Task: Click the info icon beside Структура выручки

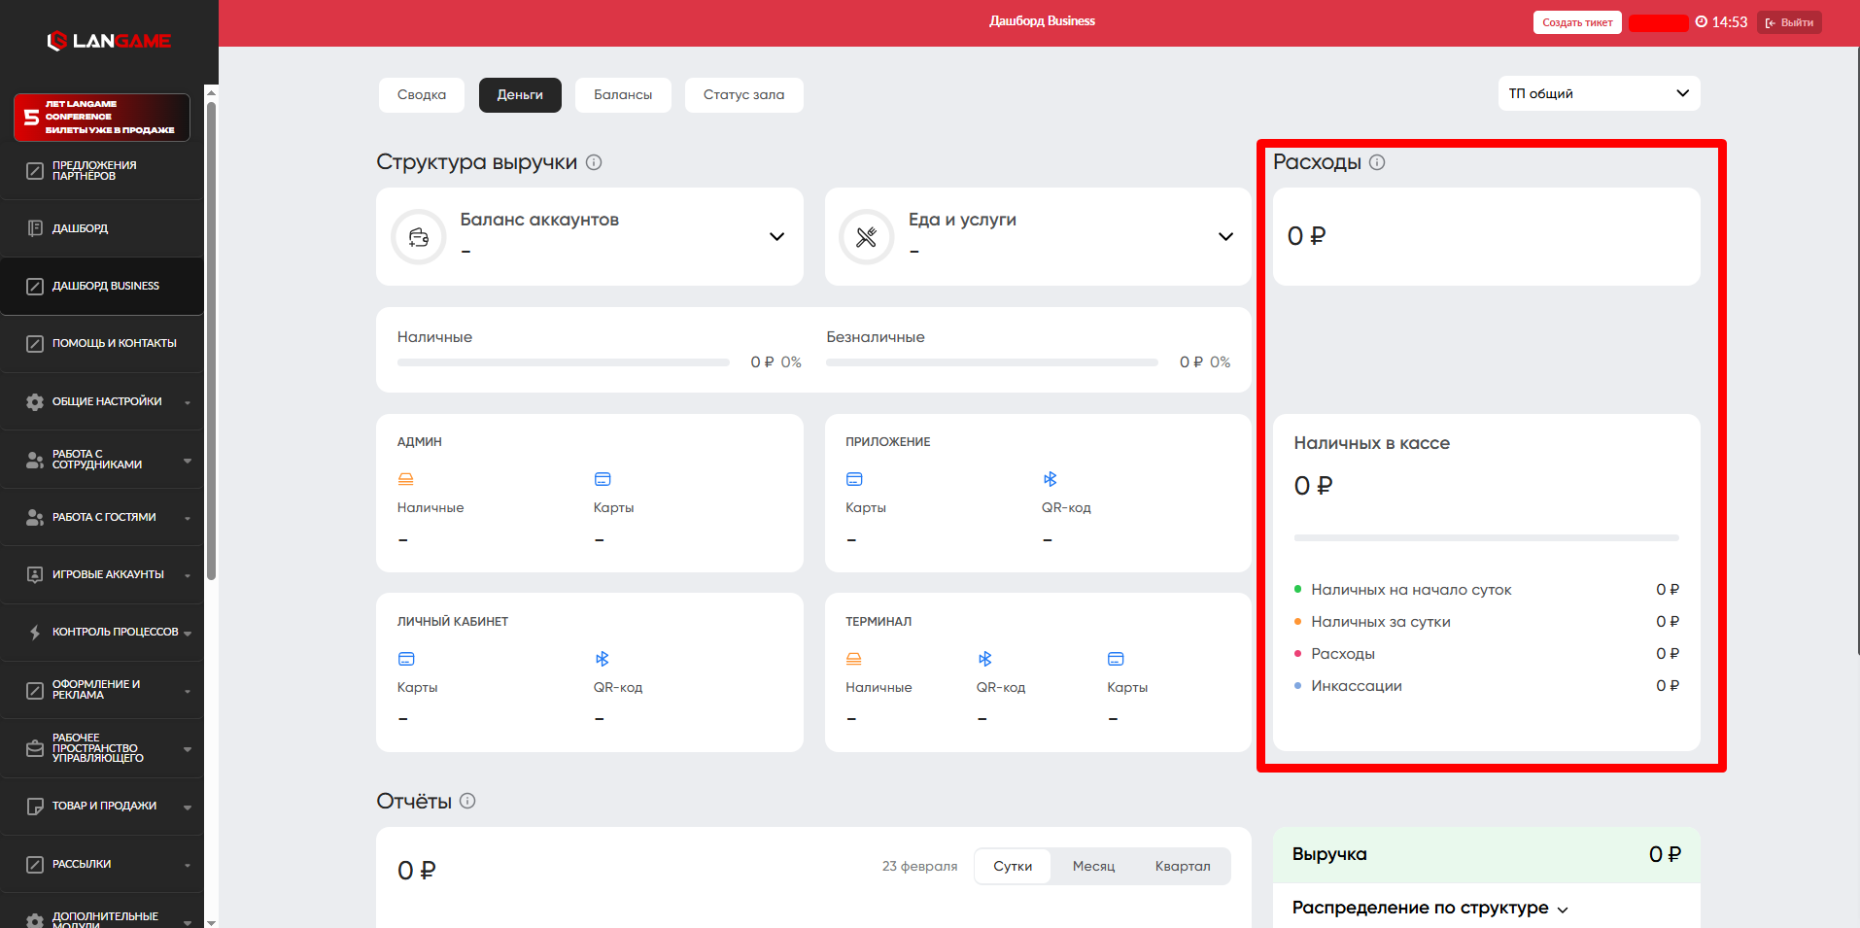Action: 594,162
